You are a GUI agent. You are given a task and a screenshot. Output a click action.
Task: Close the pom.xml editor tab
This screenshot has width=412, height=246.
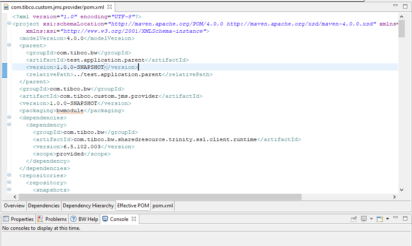point(110,7)
